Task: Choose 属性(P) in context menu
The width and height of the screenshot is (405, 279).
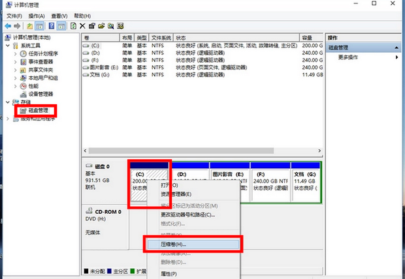Action: tap(193, 274)
